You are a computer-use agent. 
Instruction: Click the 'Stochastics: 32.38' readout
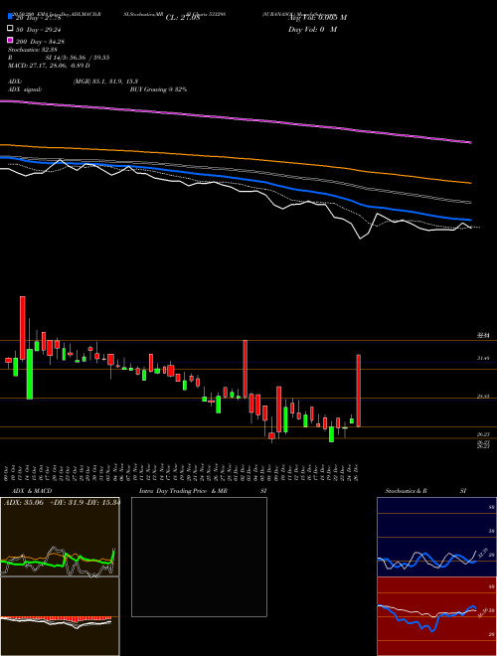[33, 50]
